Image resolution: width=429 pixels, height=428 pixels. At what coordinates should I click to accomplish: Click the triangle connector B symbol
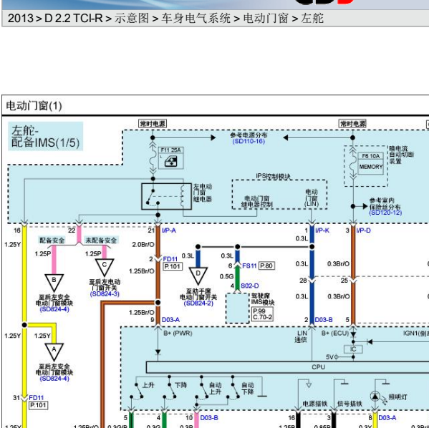coord(54,283)
